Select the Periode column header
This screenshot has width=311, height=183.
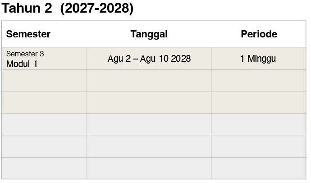pos(259,34)
